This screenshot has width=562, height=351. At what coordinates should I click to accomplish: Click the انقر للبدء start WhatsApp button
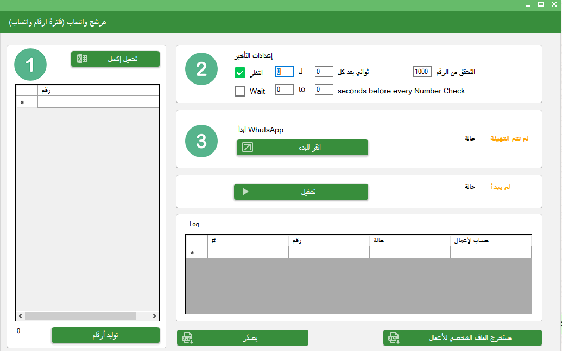click(x=302, y=147)
